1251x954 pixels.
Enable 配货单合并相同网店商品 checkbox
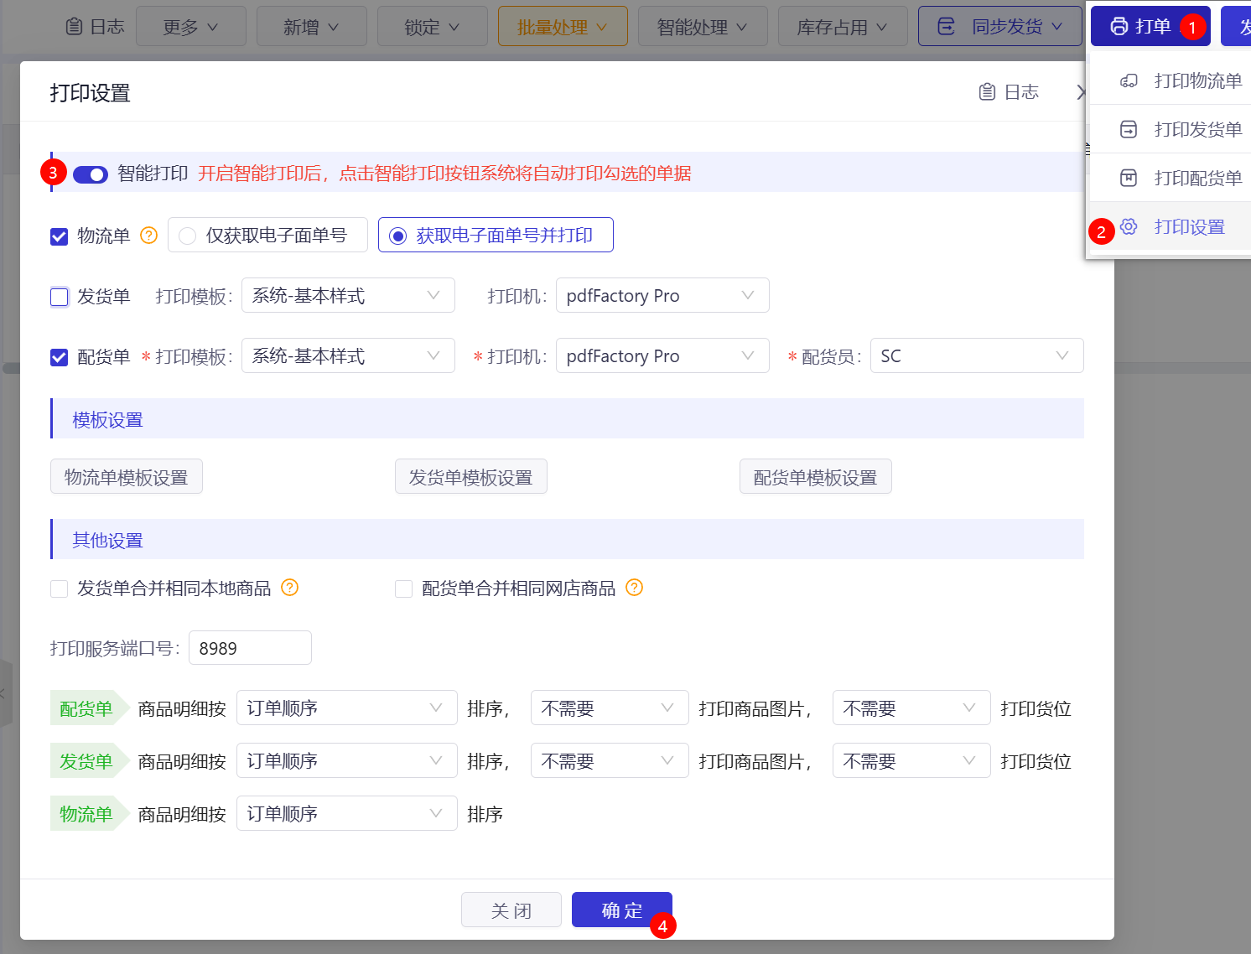[403, 588]
